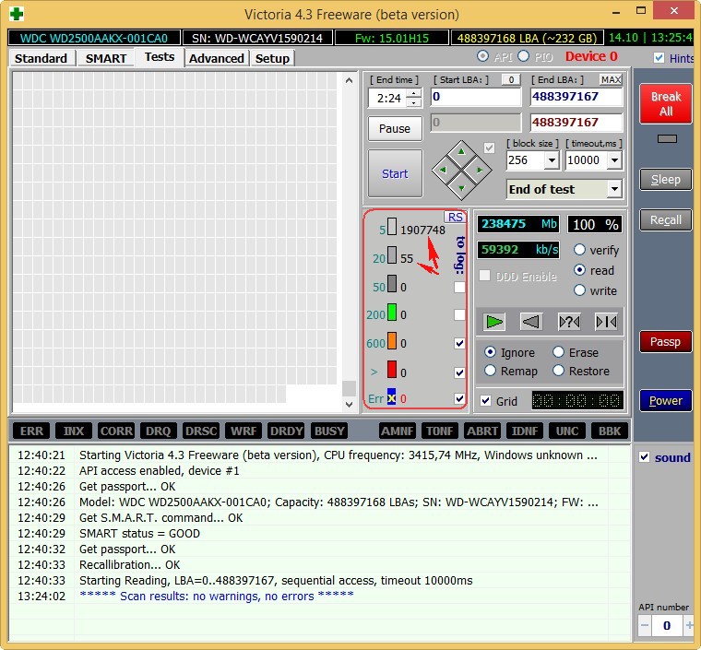The width and height of the screenshot is (701, 650).
Task: Click the Start button
Action: (395, 173)
